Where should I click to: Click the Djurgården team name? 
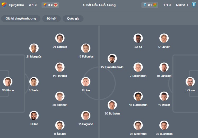(17, 5)
